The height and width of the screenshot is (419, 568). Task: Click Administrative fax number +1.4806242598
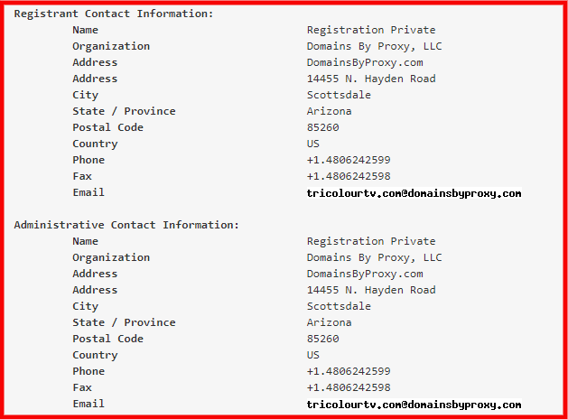click(349, 387)
